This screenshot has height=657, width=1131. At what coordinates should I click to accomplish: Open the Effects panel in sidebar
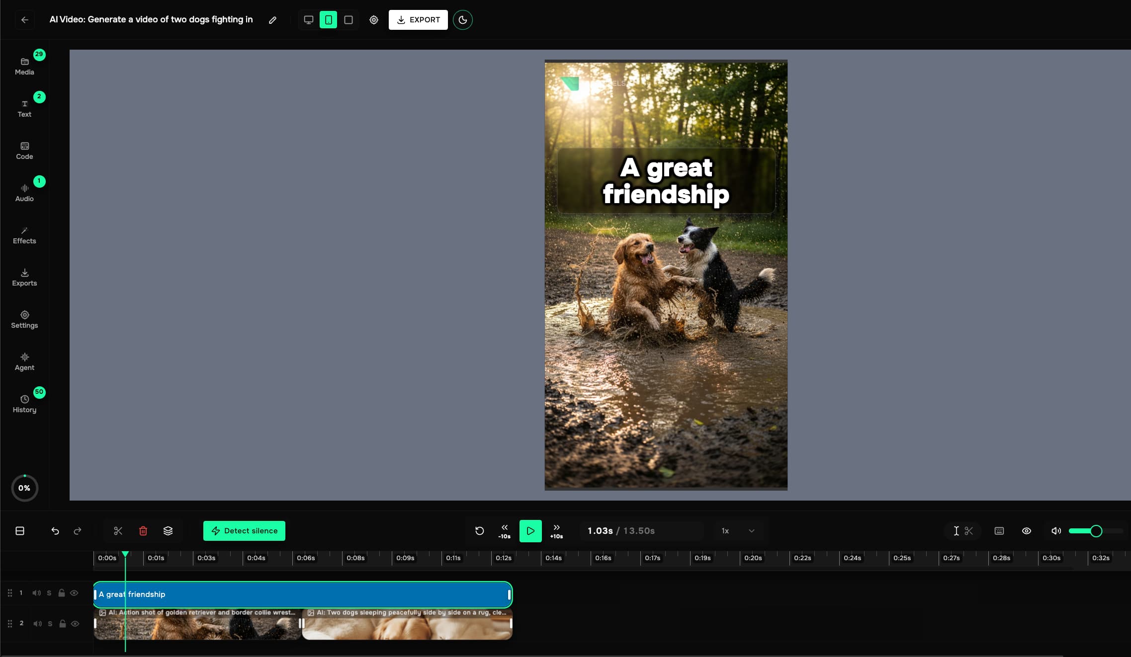(x=24, y=235)
